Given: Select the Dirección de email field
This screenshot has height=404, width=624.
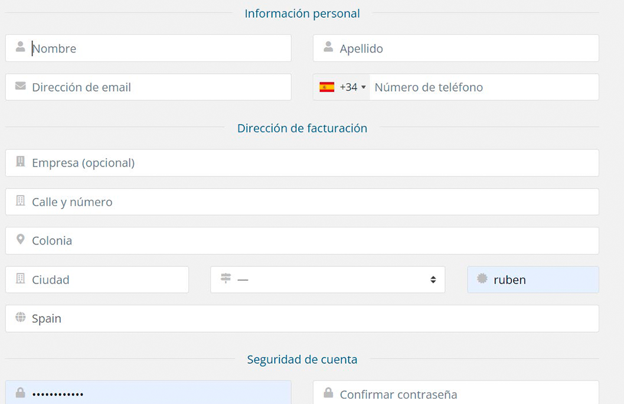Looking at the screenshot, I should tap(159, 87).
